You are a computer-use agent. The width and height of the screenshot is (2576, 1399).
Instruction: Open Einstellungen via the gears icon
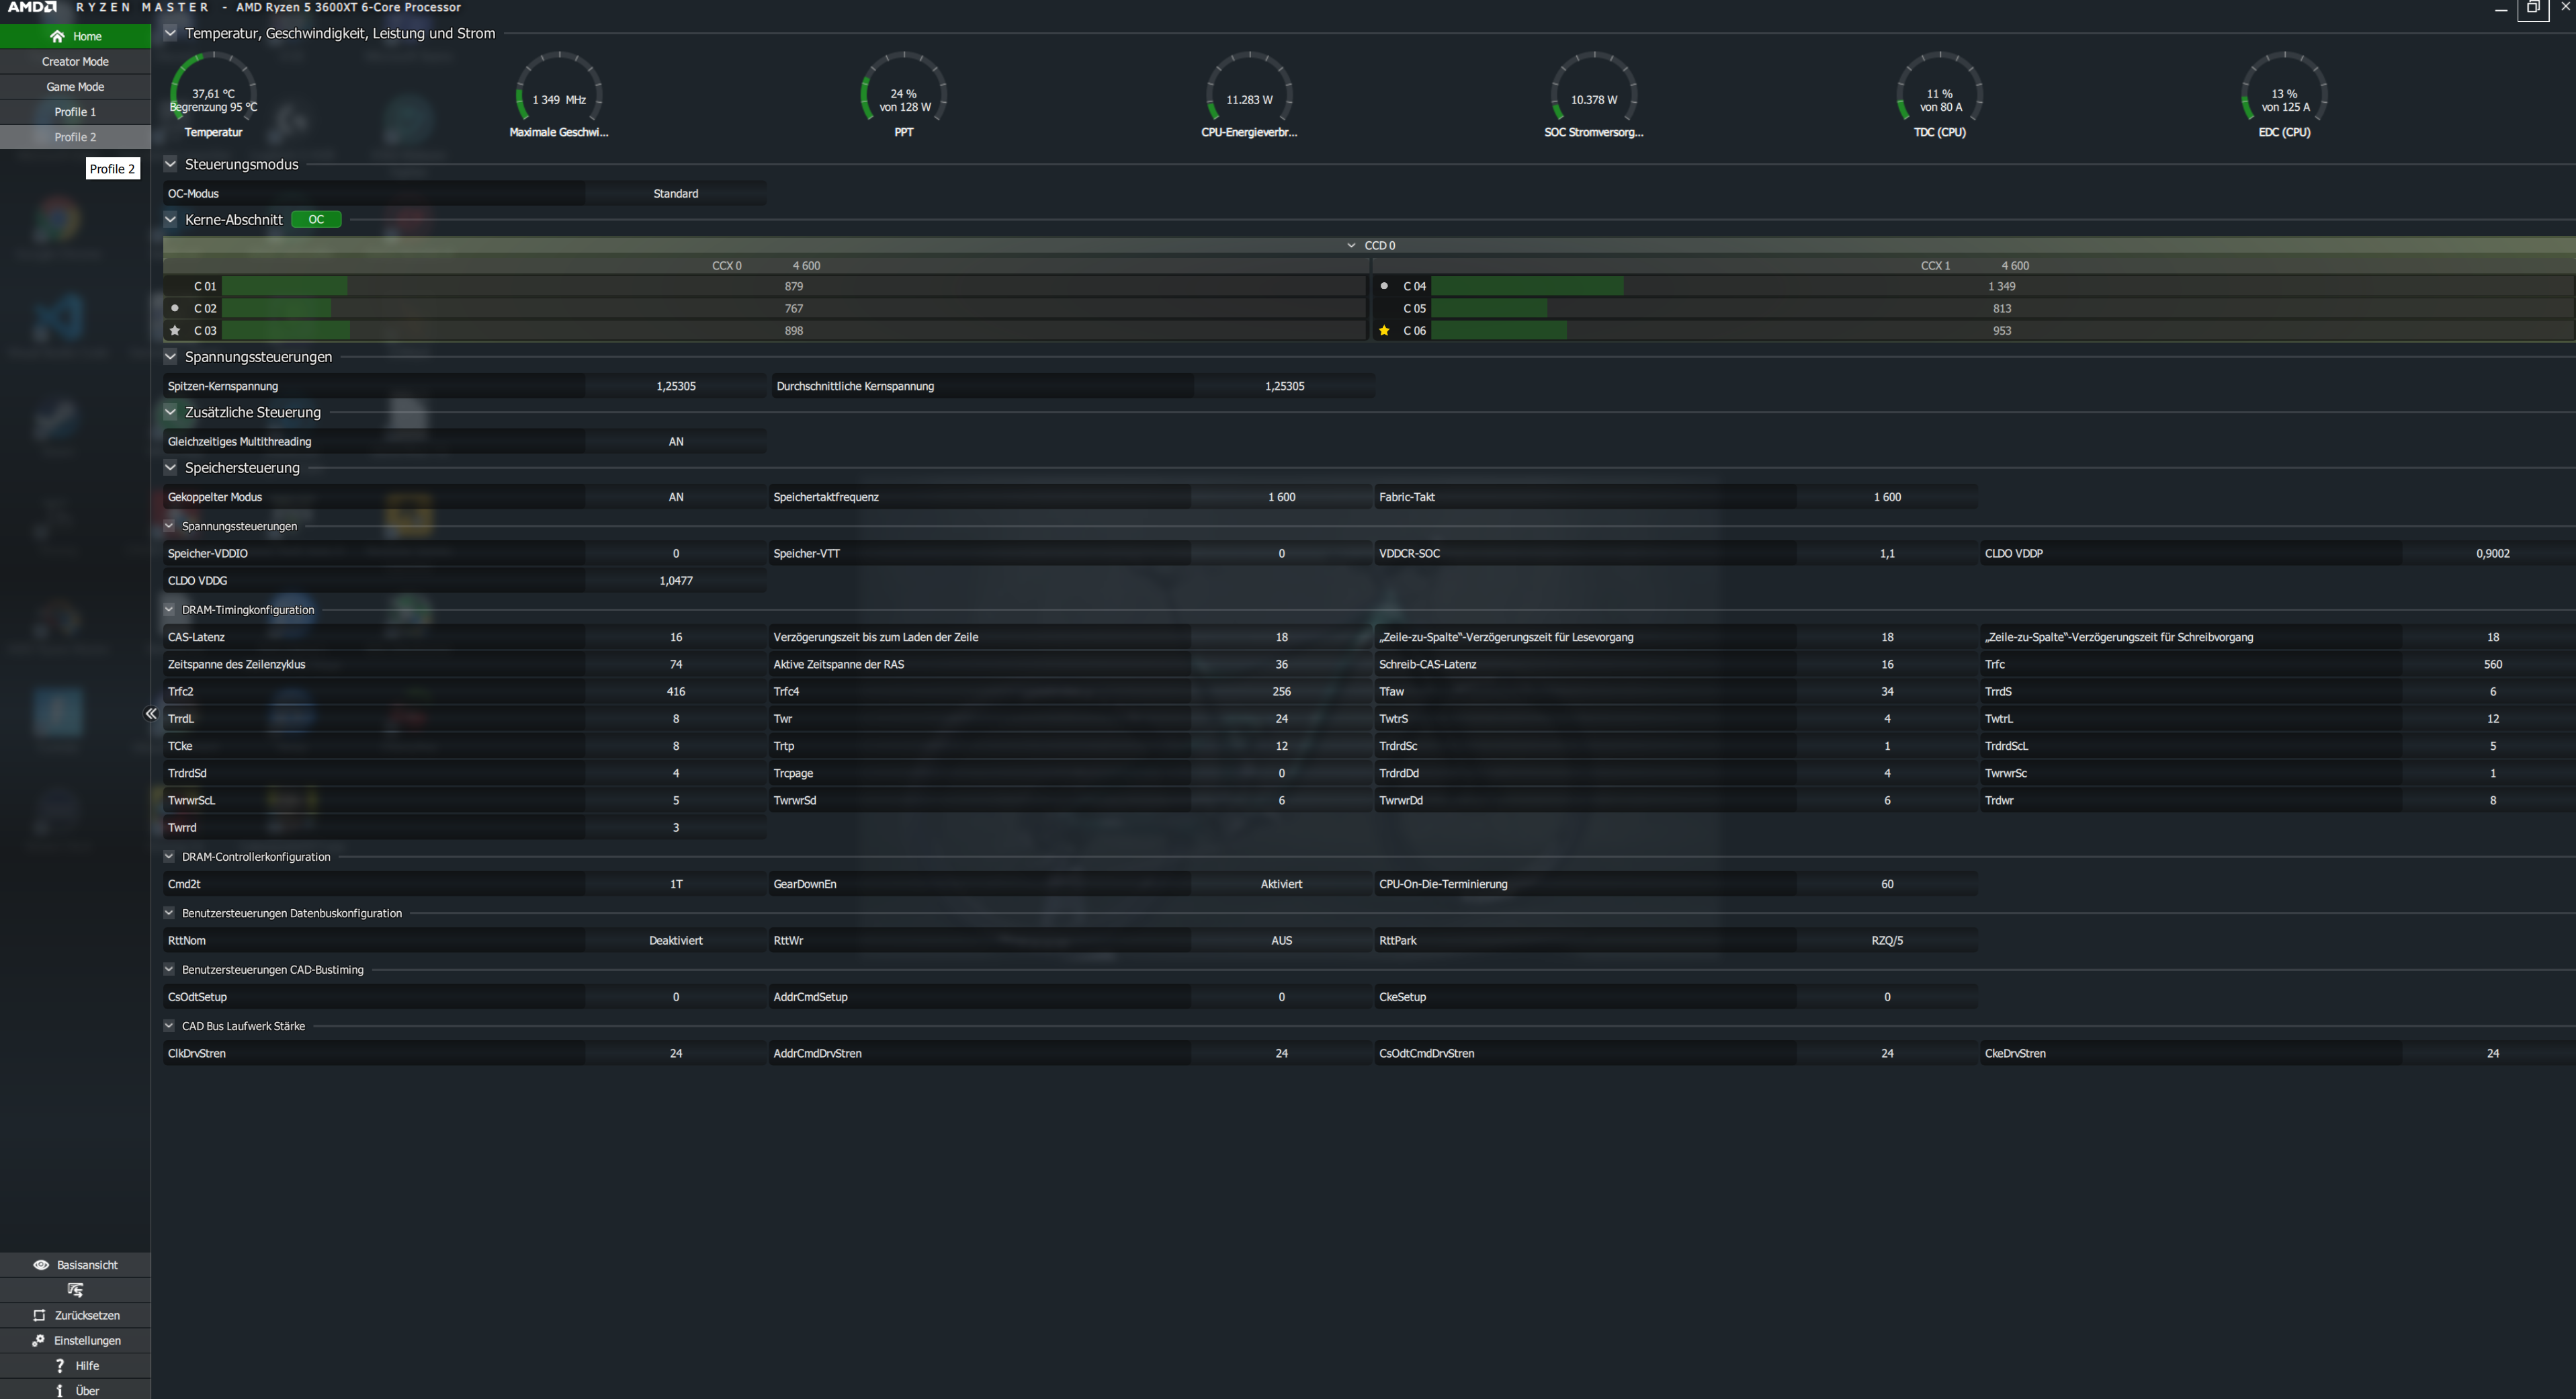(x=39, y=1340)
